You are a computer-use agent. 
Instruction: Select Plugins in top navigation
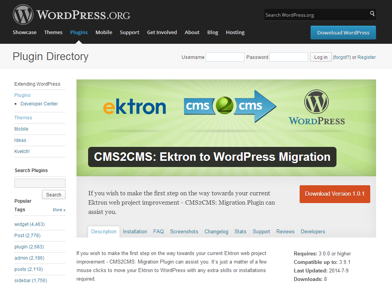(x=79, y=33)
